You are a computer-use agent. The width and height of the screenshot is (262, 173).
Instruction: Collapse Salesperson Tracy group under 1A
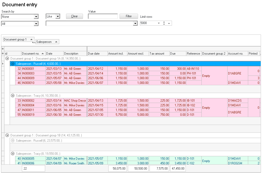(x=13, y=96)
